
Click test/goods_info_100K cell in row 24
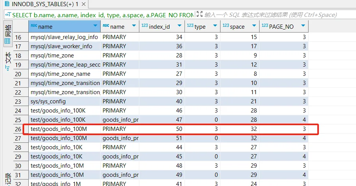[64, 111]
